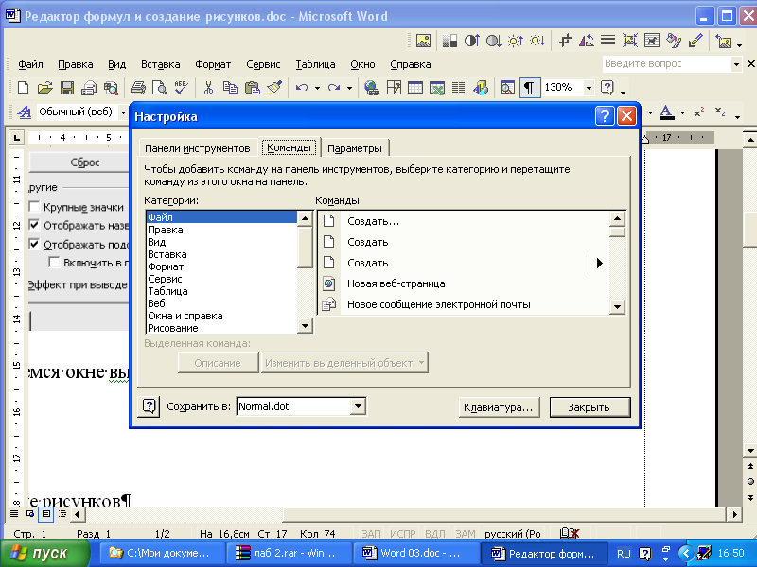757x567 pixels.
Task: Click the Format Painter brush icon
Action: [x=274, y=88]
